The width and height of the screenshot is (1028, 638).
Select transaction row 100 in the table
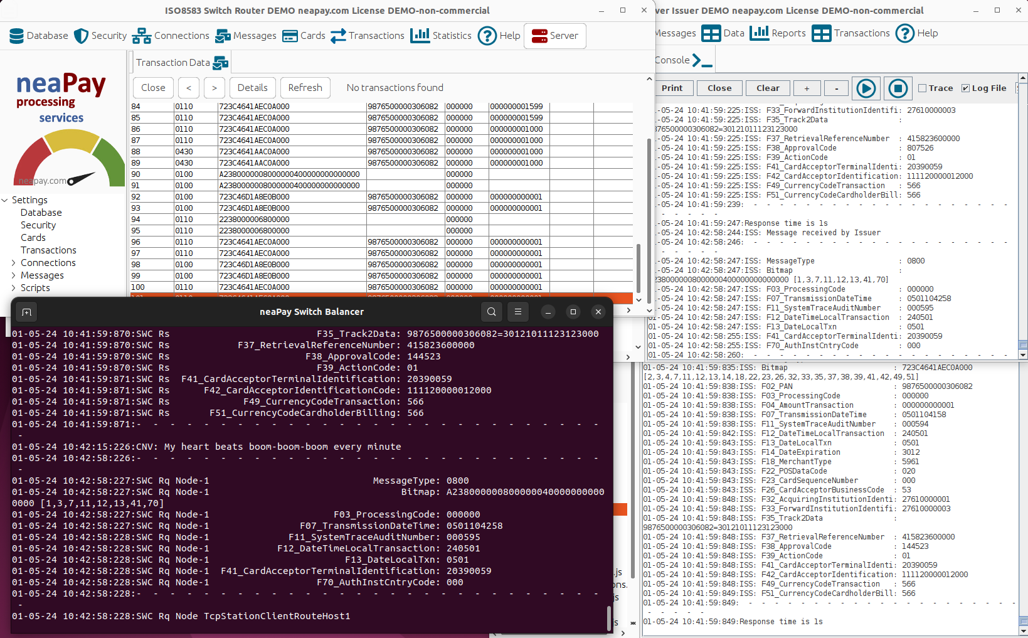pyautogui.click(x=381, y=287)
